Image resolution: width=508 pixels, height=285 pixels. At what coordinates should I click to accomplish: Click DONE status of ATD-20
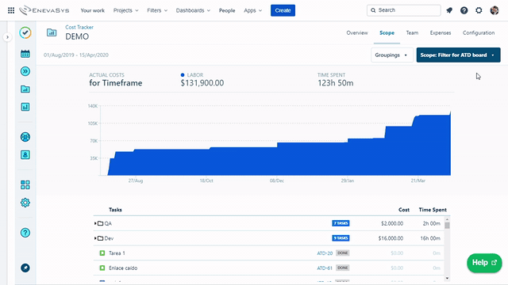(x=342, y=253)
